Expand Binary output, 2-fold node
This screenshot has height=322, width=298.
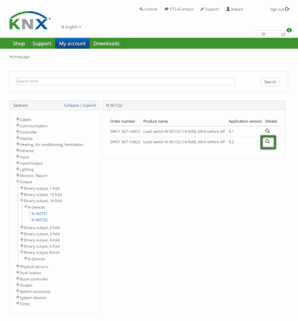[x=22, y=227]
